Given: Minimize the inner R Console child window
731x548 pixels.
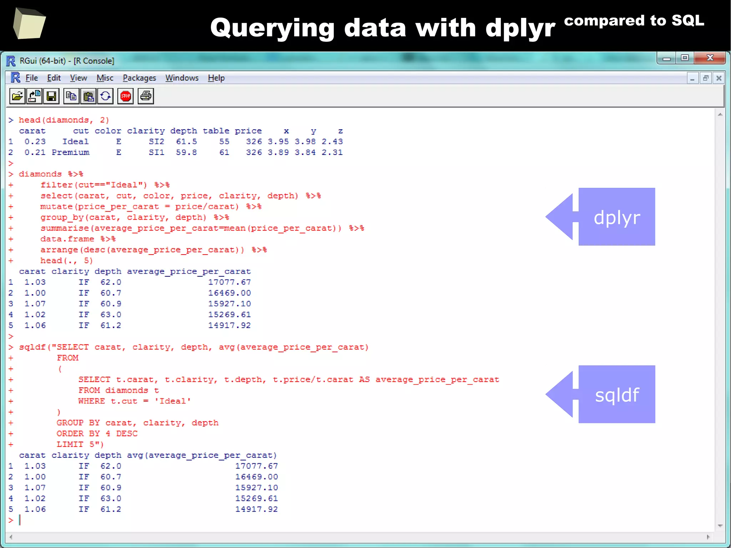Looking at the screenshot, I should [x=692, y=78].
